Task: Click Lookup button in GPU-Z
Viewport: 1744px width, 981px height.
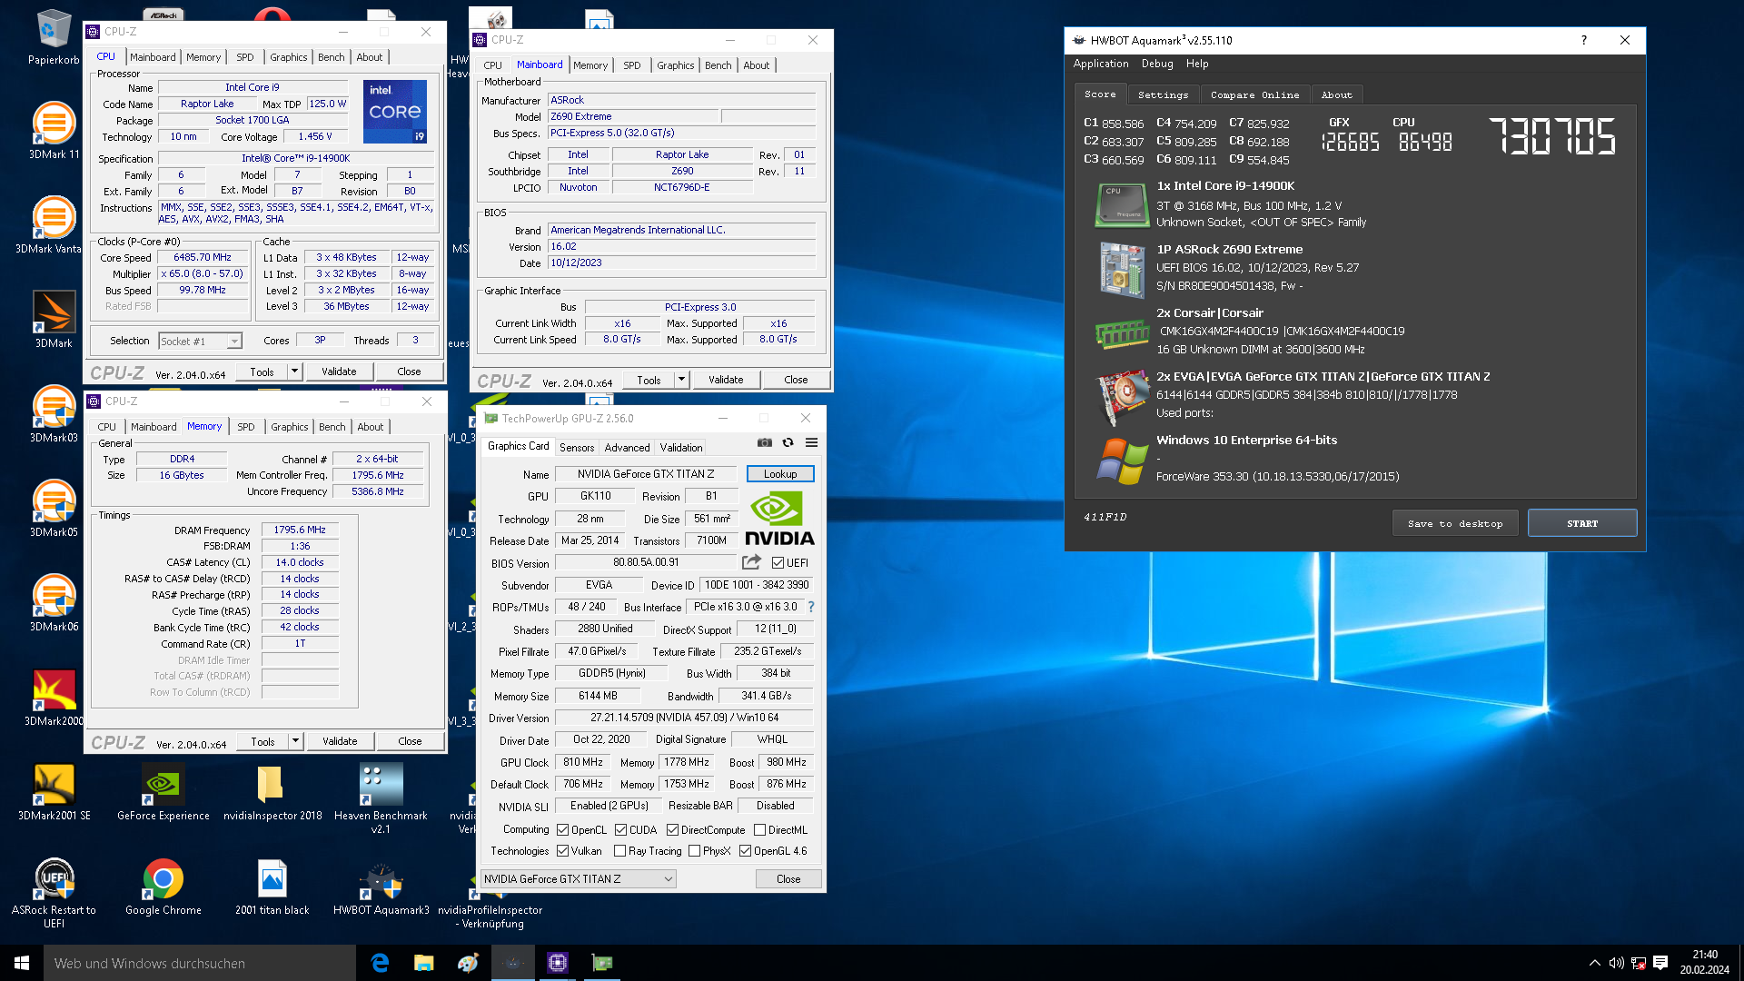Action: tap(780, 474)
